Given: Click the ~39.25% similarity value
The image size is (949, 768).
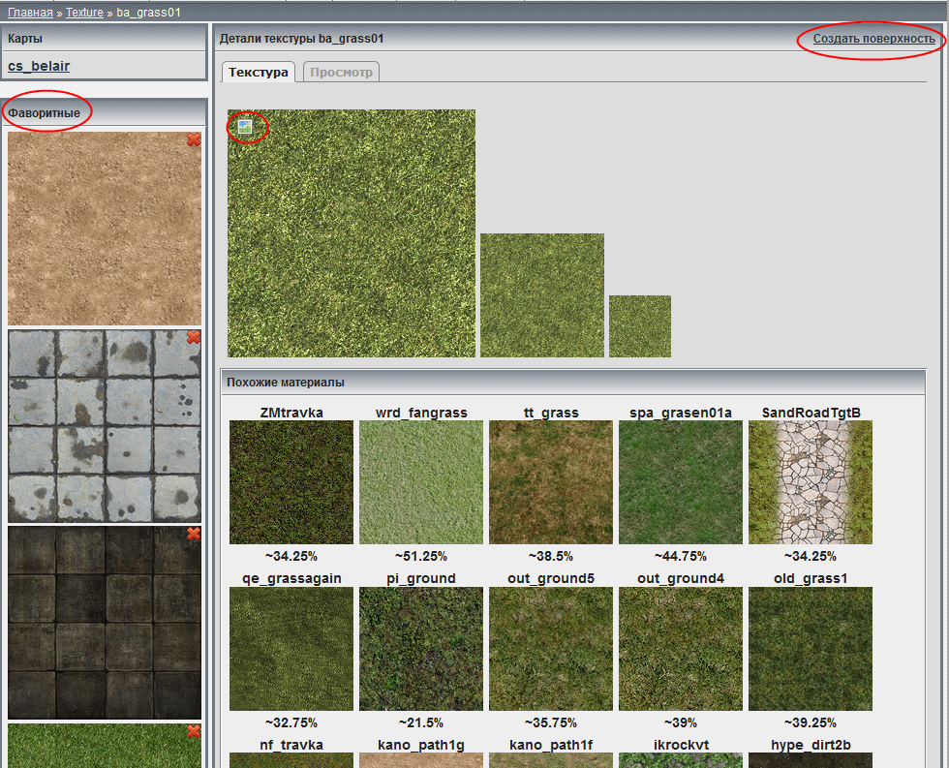Looking at the screenshot, I should tap(811, 722).
